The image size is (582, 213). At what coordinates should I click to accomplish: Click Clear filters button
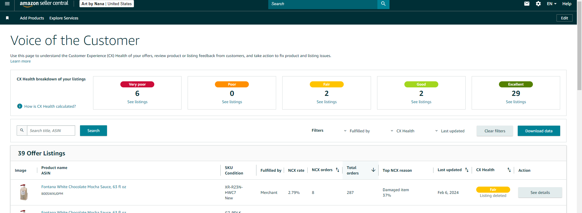pos(495,131)
